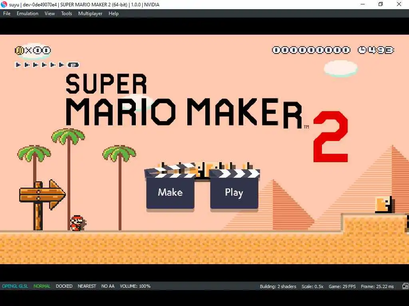Adjust VOLUME: 100% in status bar
Screen dimensions: 409x306
tap(135, 286)
